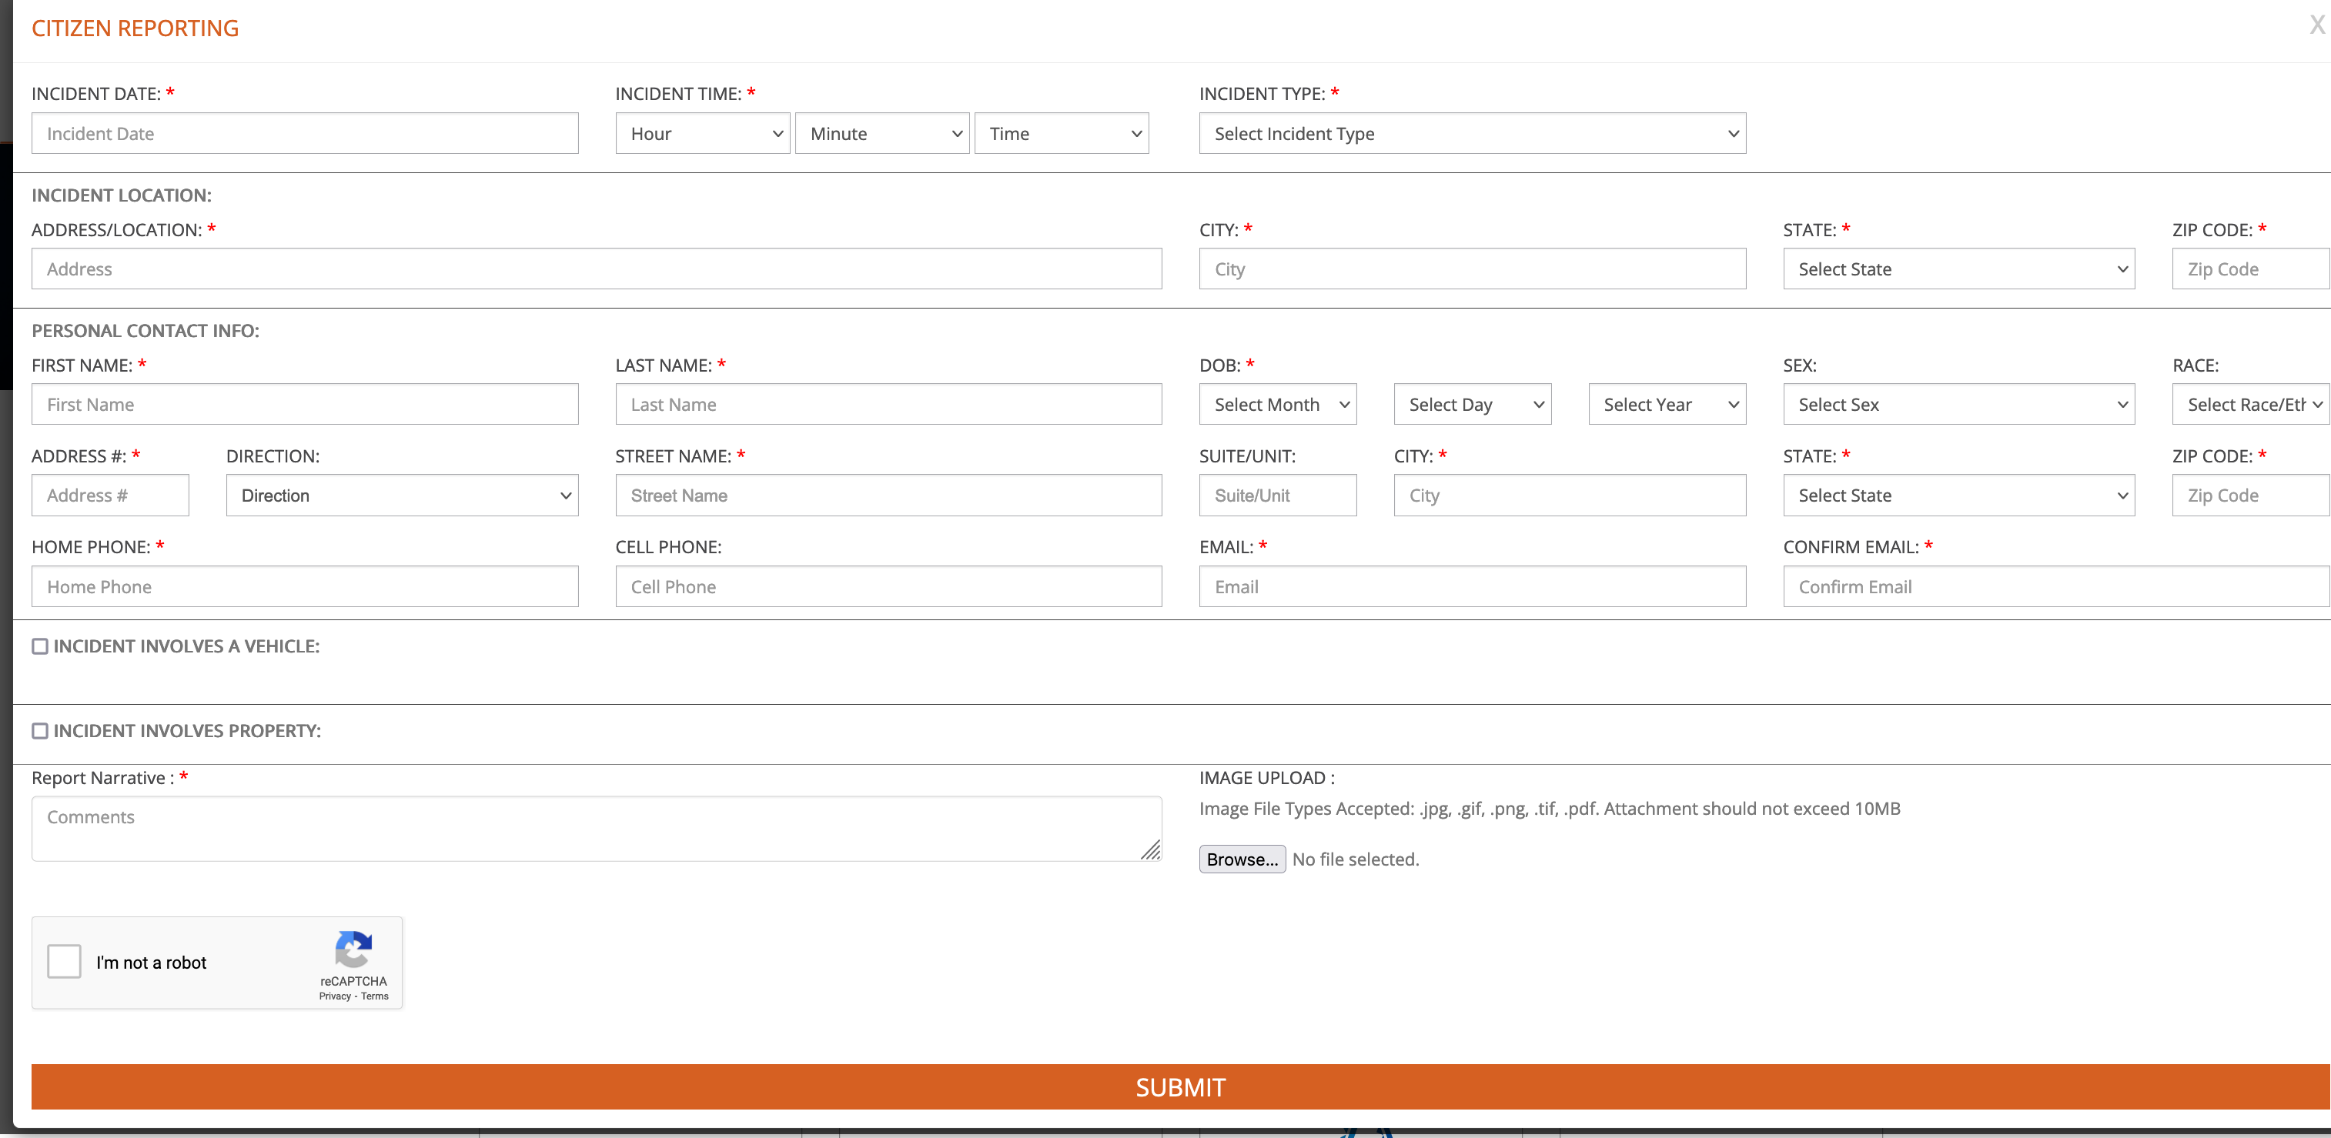2331x1138 pixels.
Task: Close the Citizen Reporting dialog
Action: (x=2316, y=25)
